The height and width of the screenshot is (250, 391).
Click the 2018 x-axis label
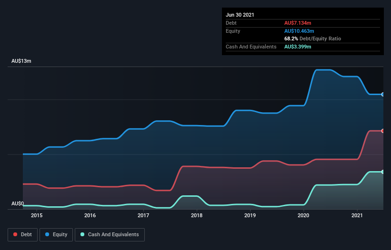pos(197,215)
